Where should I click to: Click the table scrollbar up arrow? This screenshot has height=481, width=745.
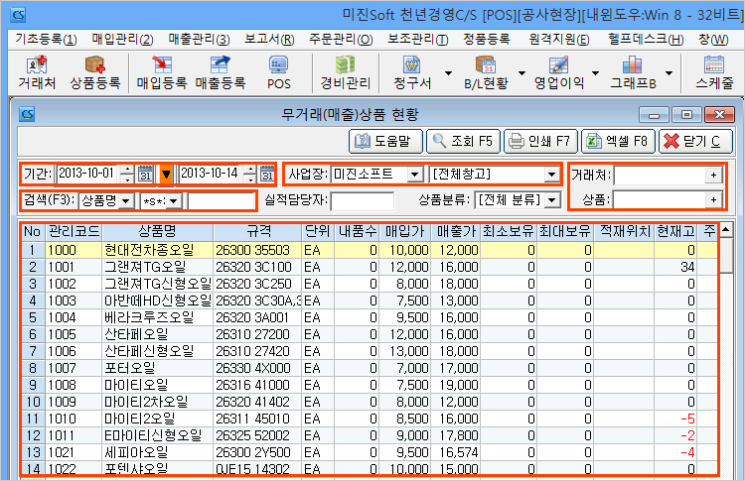[726, 230]
